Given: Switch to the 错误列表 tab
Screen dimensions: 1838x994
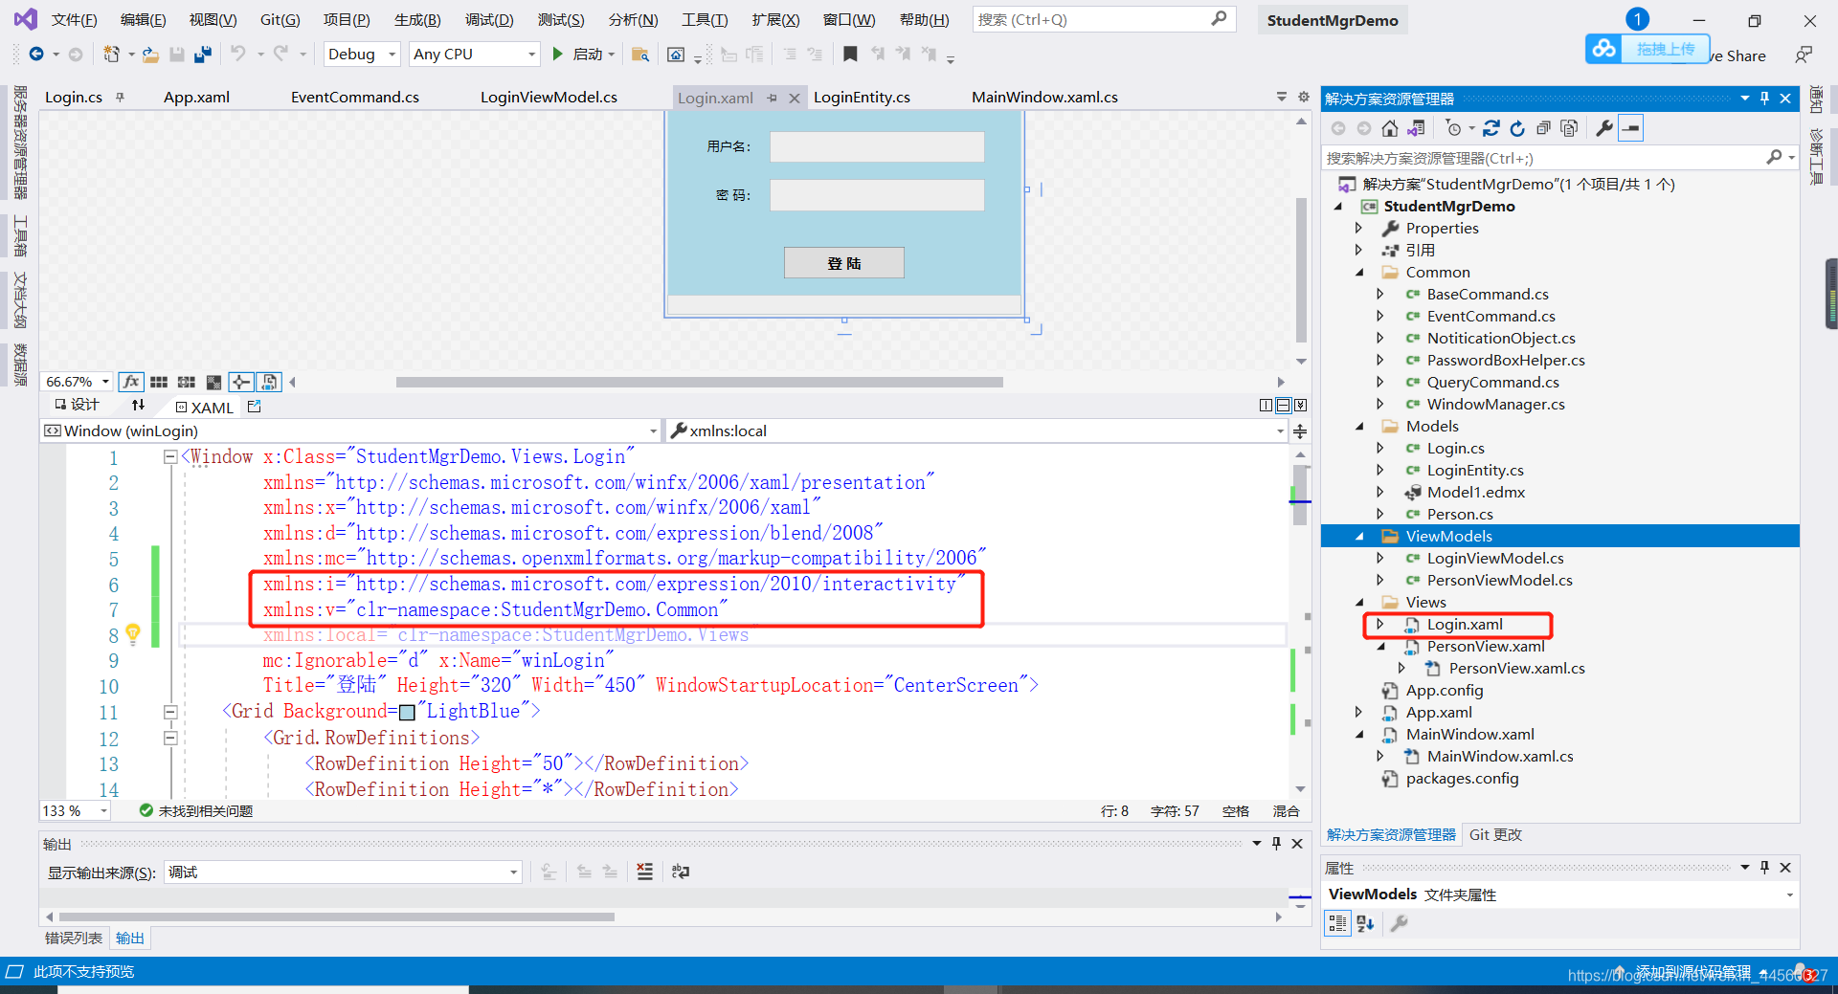Looking at the screenshot, I should [74, 938].
